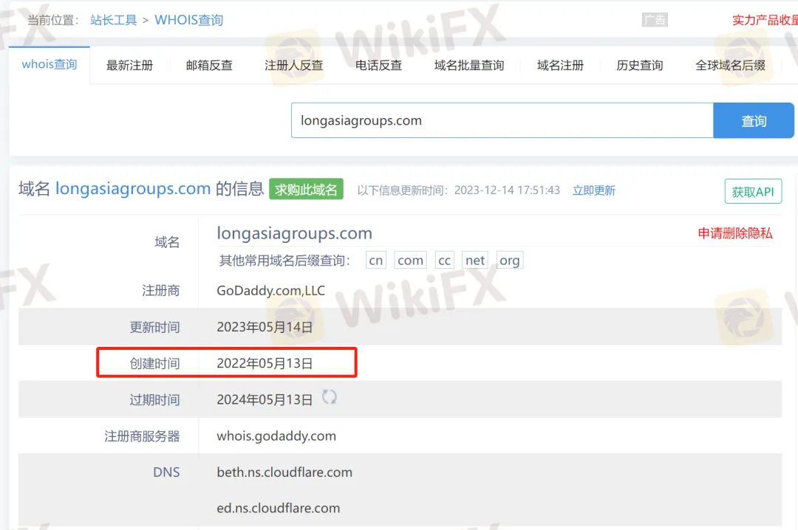Click the 过期时间 row label
The image size is (798, 530).
coord(154,400)
